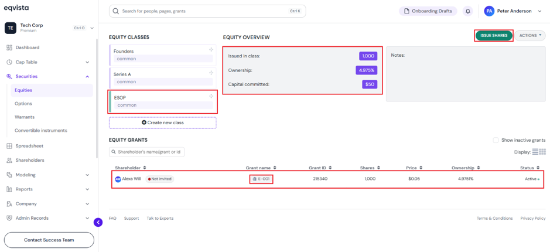Open Onboarding Drafts
Screen dimensions: 550x252
click(428, 11)
